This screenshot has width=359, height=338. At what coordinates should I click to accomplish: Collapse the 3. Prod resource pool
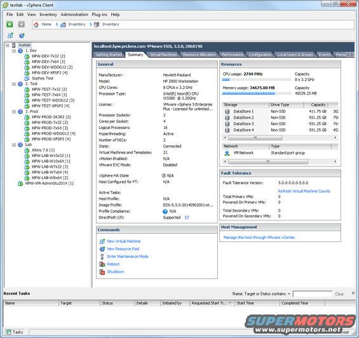[x=14, y=112]
